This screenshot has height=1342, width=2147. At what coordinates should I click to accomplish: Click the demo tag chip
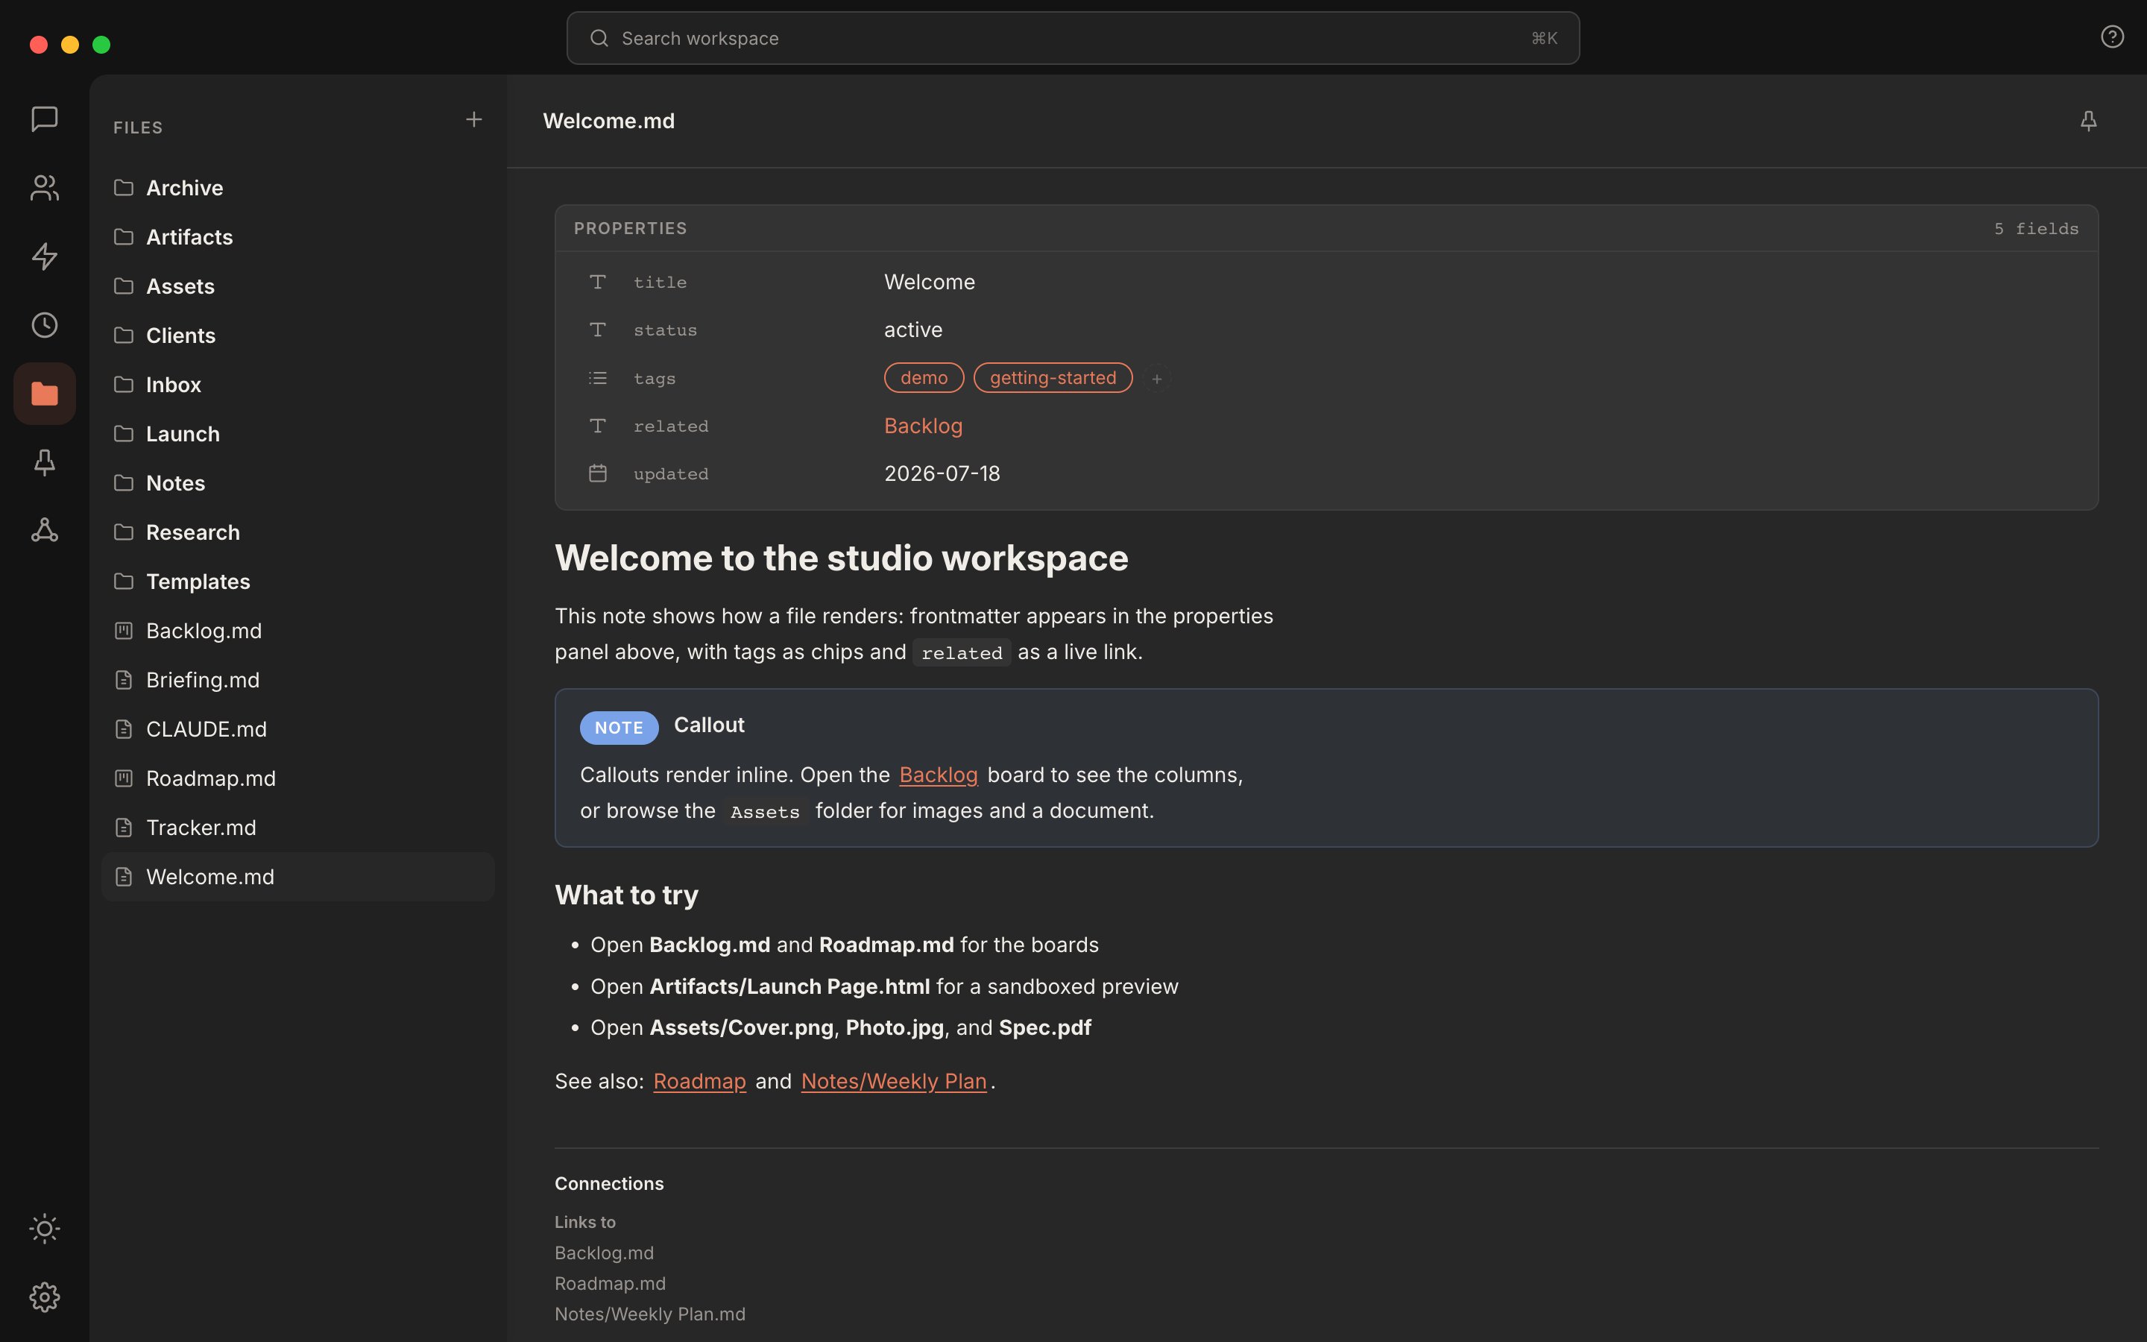click(x=924, y=377)
